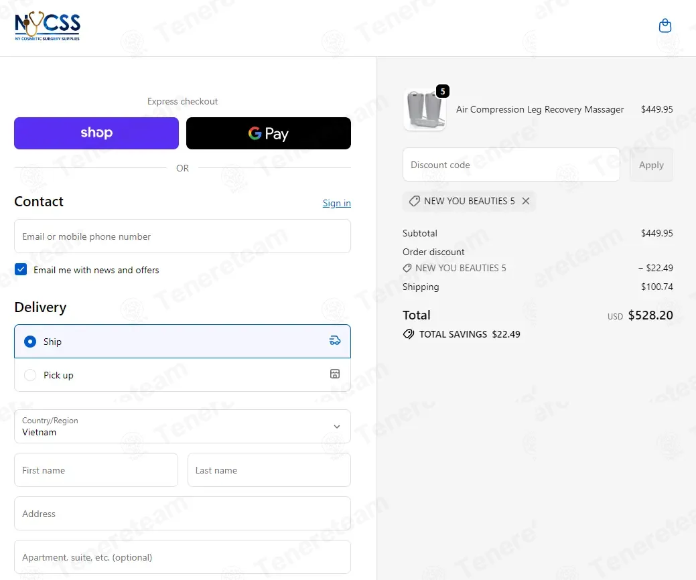The image size is (696, 580).
Task: Click the quantity badge showing 5
Action: pos(443,91)
